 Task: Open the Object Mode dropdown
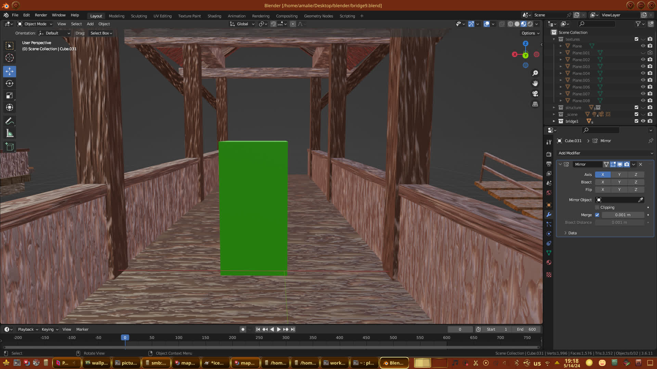click(x=35, y=24)
